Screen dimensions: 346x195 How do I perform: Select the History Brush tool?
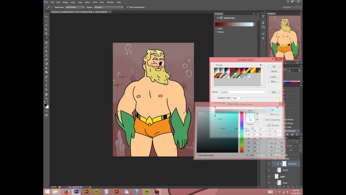tap(46, 55)
